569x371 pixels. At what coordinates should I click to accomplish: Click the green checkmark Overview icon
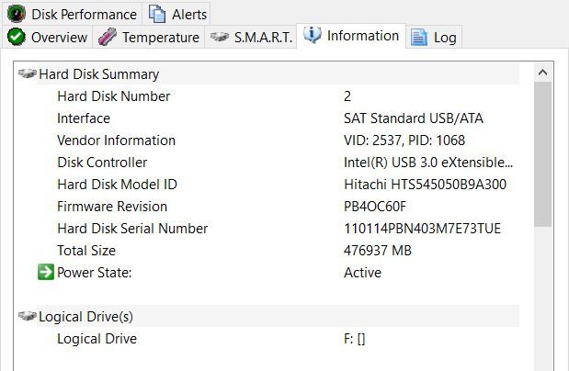tap(17, 37)
